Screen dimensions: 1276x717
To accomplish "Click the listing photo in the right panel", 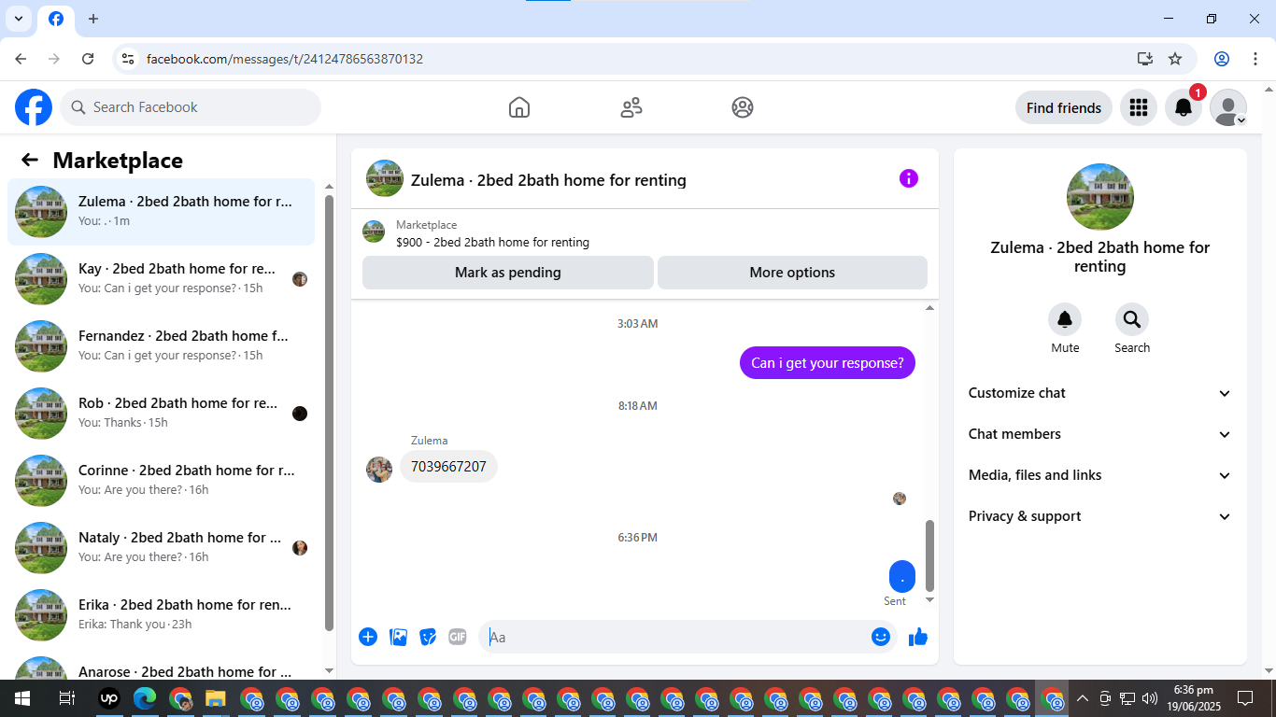I will pyautogui.click(x=1100, y=197).
